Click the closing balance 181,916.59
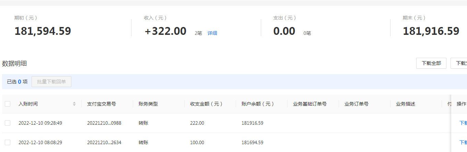This screenshot has width=467, height=152. (431, 31)
